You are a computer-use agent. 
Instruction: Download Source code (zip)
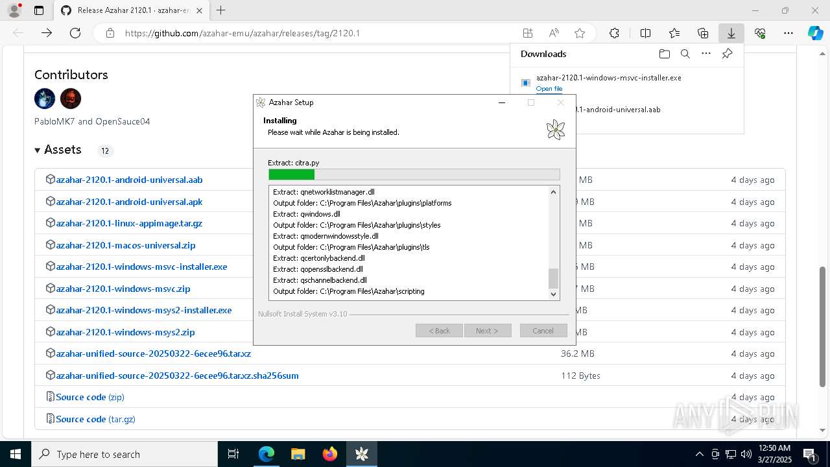[x=90, y=397]
